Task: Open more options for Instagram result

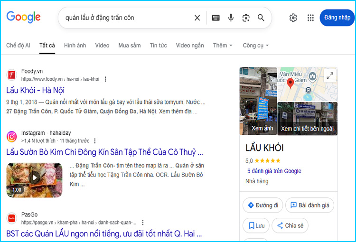Action: [95, 141]
